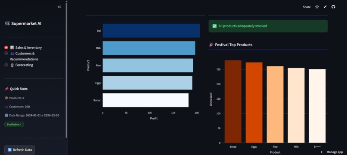Click the 'Profit' x-axis title

click(x=154, y=119)
